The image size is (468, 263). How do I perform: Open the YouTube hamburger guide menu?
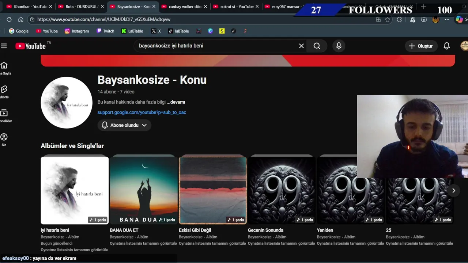(4, 46)
